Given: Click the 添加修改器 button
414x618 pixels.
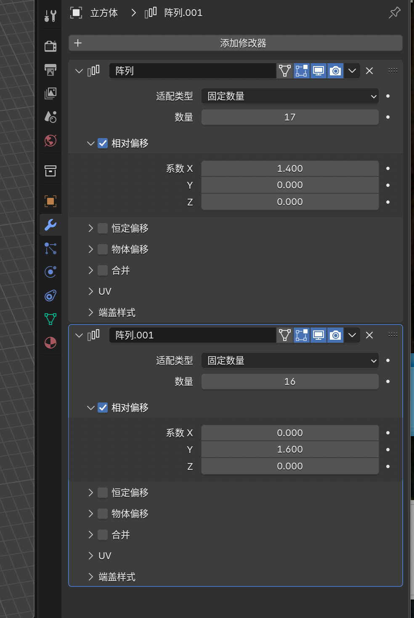Looking at the screenshot, I should [x=236, y=43].
